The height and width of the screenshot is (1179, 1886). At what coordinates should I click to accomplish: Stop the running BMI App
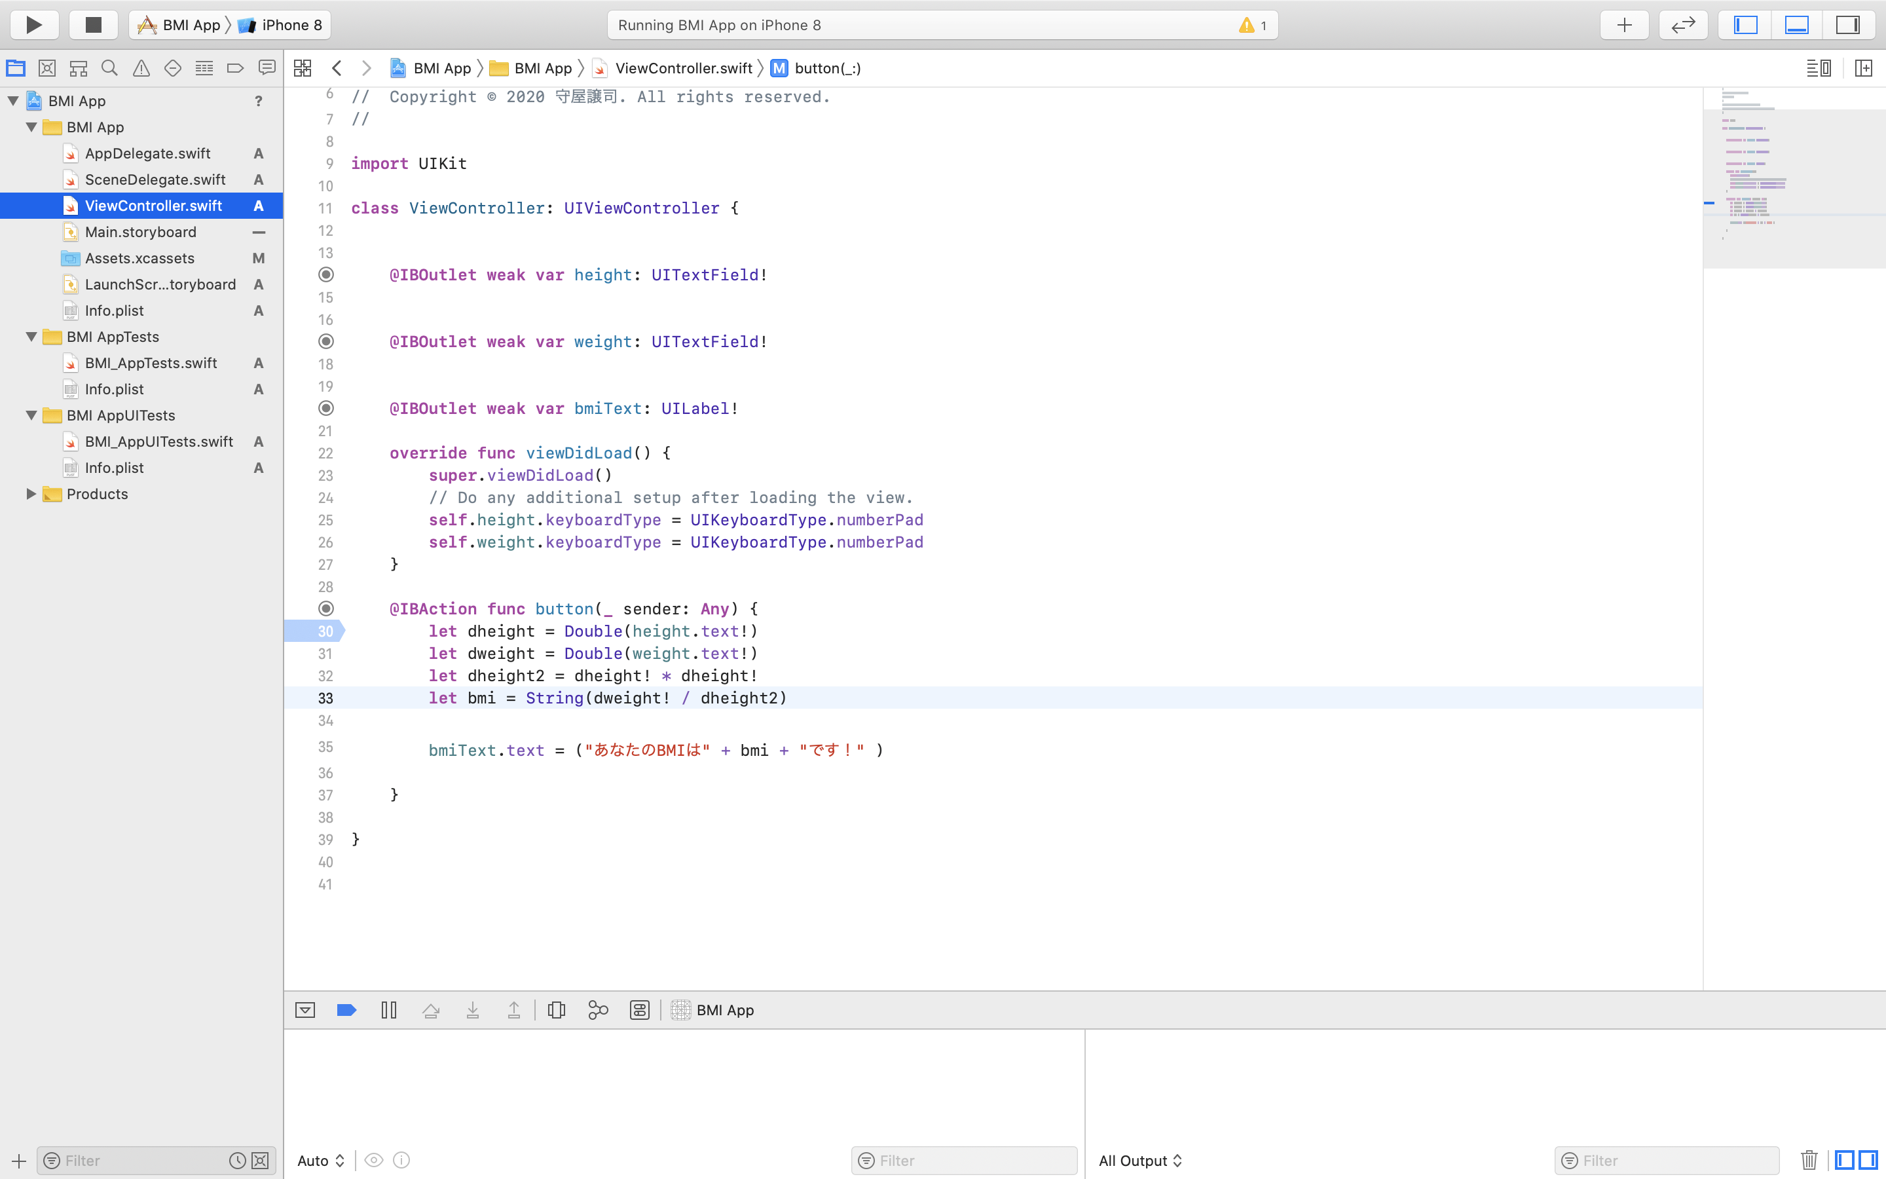coord(93,25)
